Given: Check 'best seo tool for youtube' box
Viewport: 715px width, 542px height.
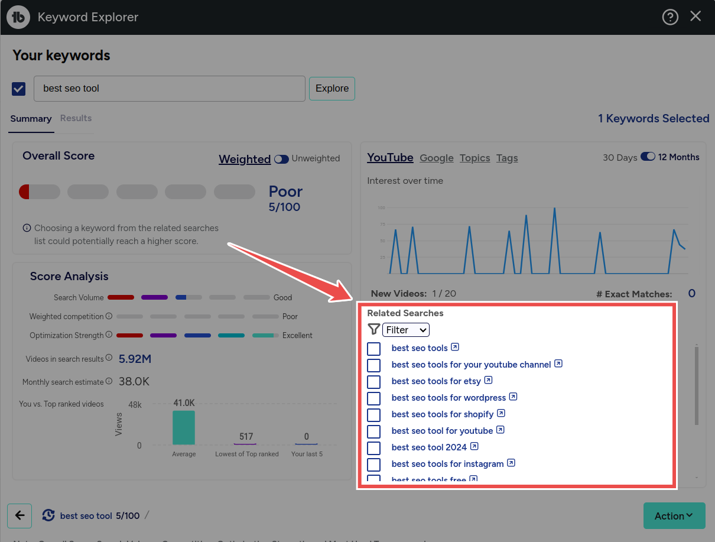Looking at the screenshot, I should coord(373,431).
